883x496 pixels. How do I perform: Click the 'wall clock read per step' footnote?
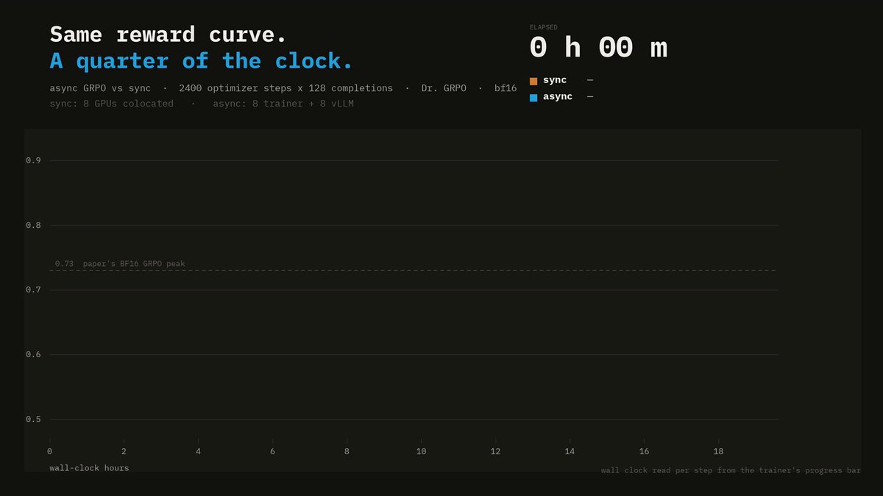(x=731, y=470)
